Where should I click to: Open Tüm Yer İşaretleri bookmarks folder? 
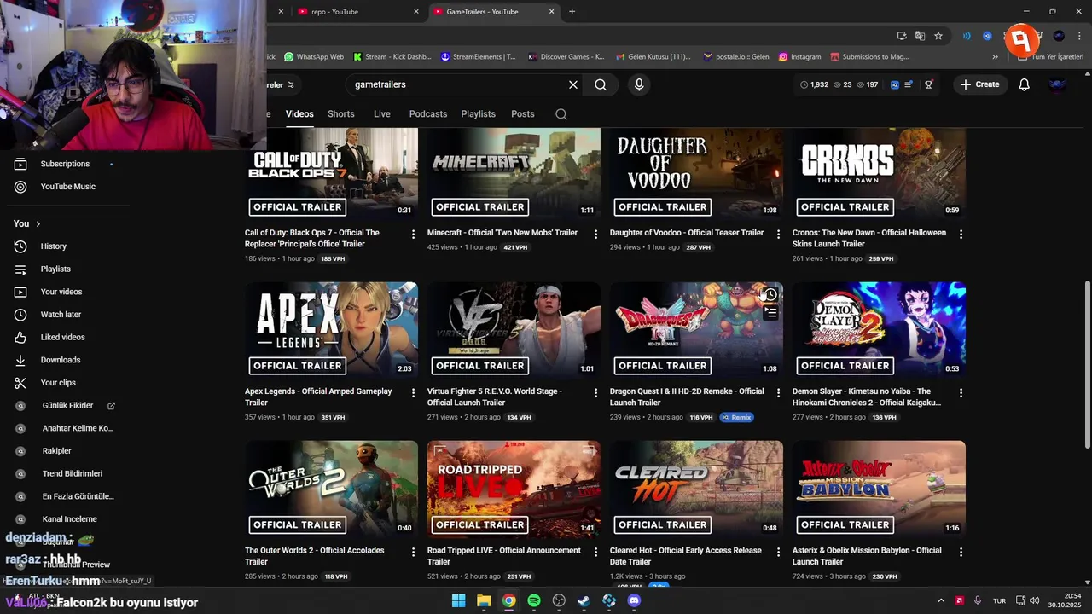pyautogui.click(x=1051, y=57)
